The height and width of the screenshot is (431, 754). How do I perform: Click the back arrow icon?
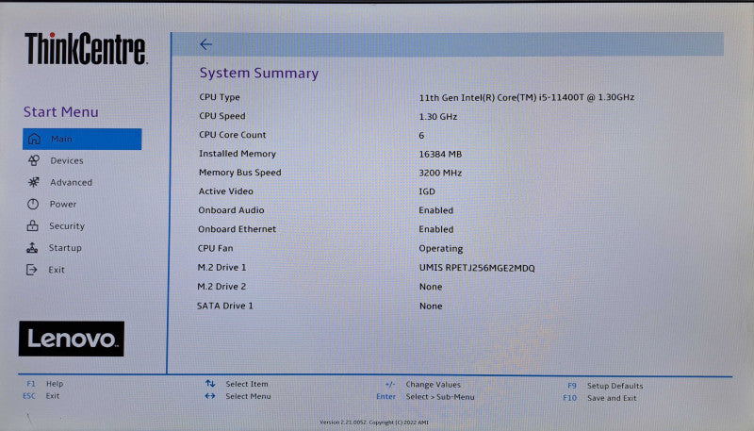click(205, 44)
